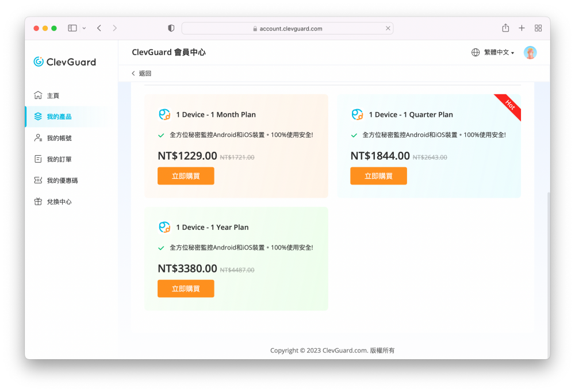Click the home icon beside 主頁
Viewport: 575px width, 392px height.
38,95
